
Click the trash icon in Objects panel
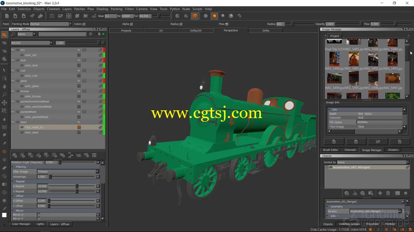point(388,193)
